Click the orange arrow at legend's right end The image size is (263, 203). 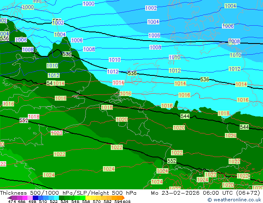pyautogui.click(x=124, y=198)
